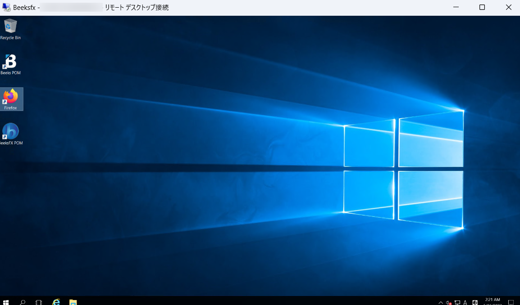Open the clock showing 2:21 AM
The image size is (520, 305).
point(493,302)
